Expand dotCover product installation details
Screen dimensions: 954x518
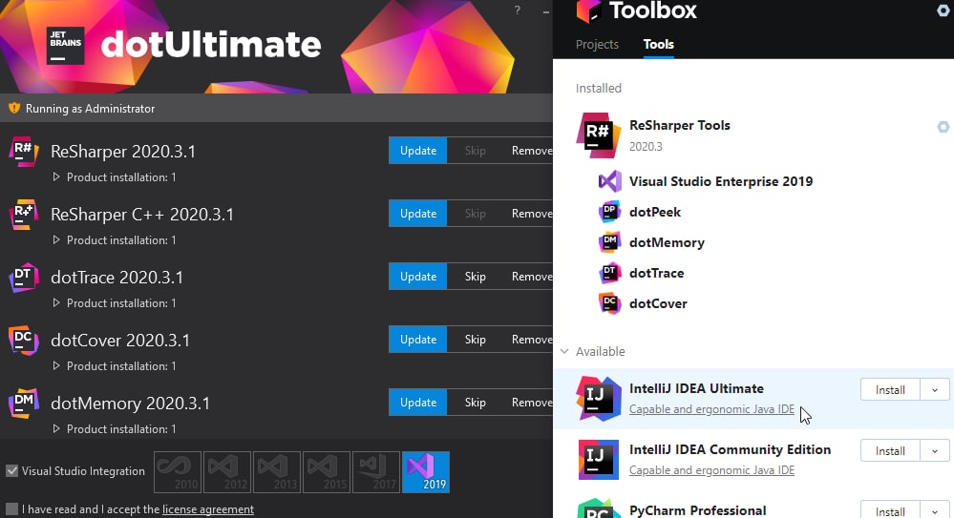pos(56,366)
